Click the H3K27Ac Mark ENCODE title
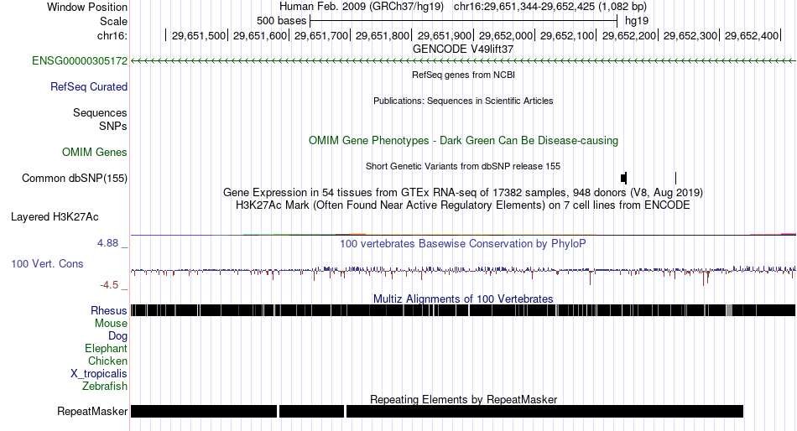The width and height of the screenshot is (797, 431). click(x=463, y=205)
